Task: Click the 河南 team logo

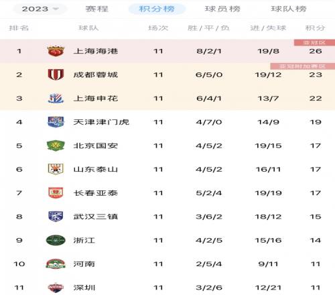Action: pos(56,264)
